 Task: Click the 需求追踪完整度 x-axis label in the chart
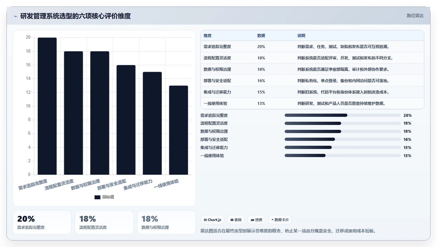33,184
